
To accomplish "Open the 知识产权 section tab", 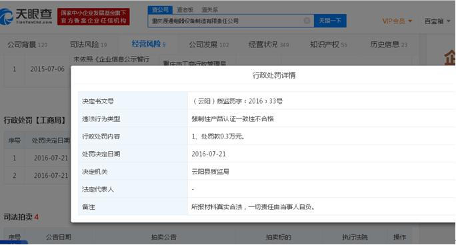I will 329,45.
